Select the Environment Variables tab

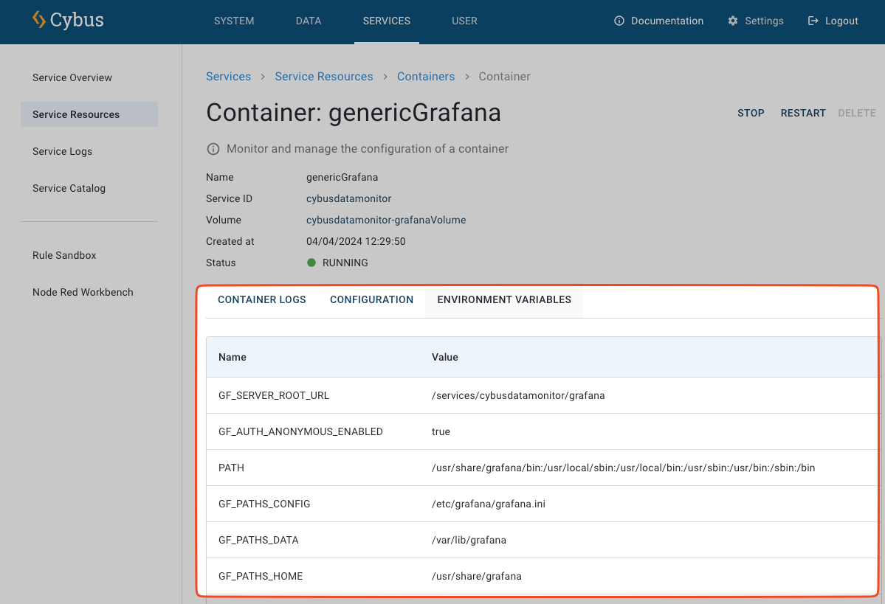tap(504, 299)
